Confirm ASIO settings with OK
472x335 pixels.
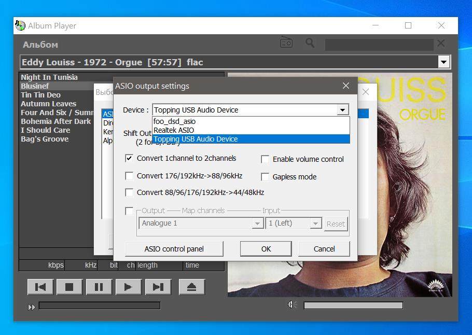click(266, 249)
